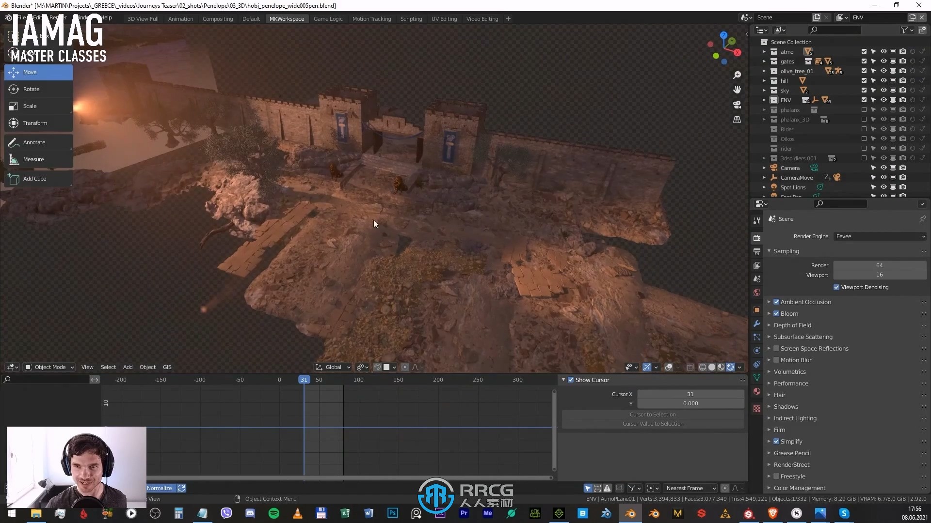Toggle Bloom checkbox in render settings
Viewport: 931px width, 523px height.
pos(776,313)
